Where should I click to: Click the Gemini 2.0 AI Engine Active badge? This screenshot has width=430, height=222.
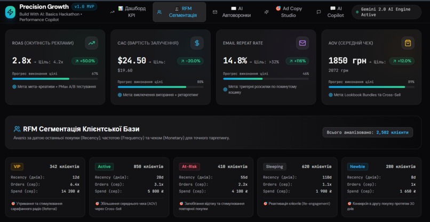pos(386,12)
